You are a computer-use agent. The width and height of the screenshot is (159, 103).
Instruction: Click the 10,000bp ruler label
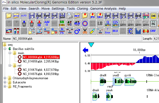(139, 50)
